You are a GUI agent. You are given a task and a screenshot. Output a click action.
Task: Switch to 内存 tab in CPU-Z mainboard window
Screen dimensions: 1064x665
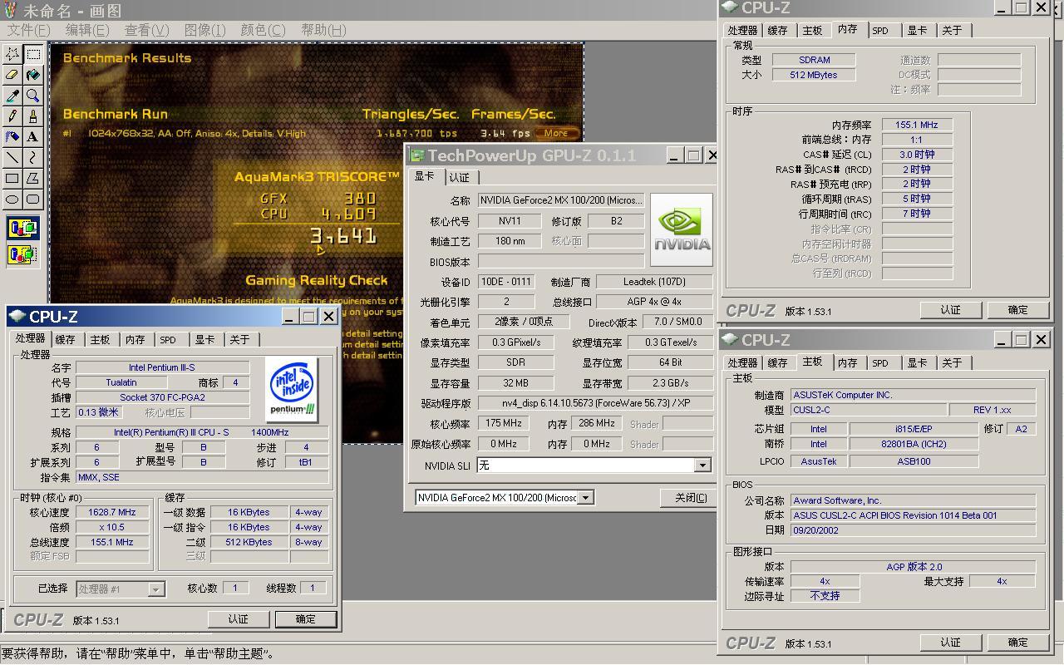pyautogui.click(x=847, y=362)
